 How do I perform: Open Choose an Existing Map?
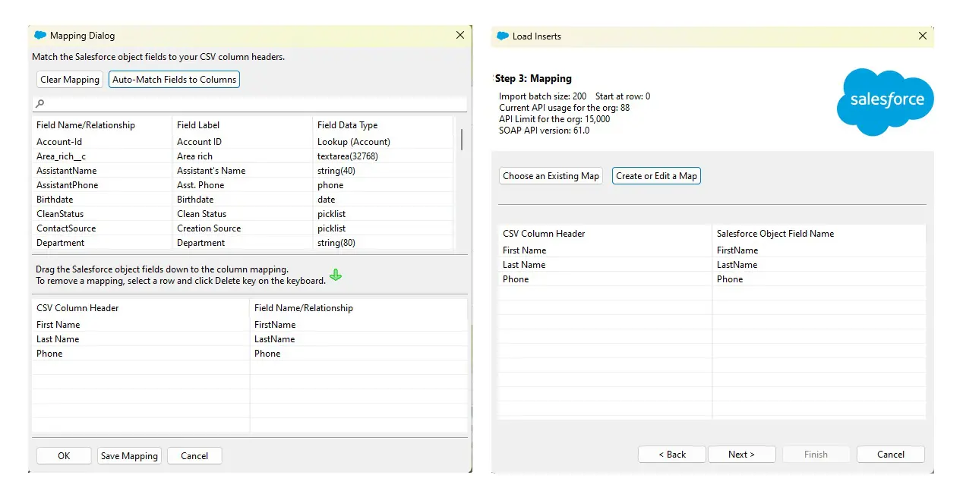pyautogui.click(x=551, y=176)
